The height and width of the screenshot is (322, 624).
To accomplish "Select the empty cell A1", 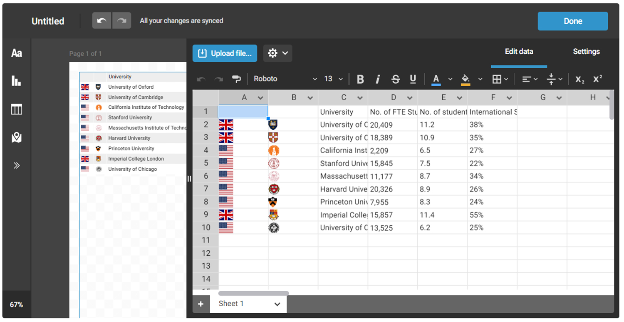I will [243, 112].
